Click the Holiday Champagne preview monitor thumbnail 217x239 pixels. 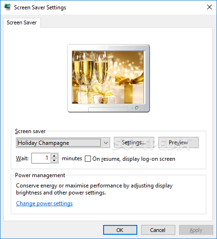pyautogui.click(x=108, y=78)
